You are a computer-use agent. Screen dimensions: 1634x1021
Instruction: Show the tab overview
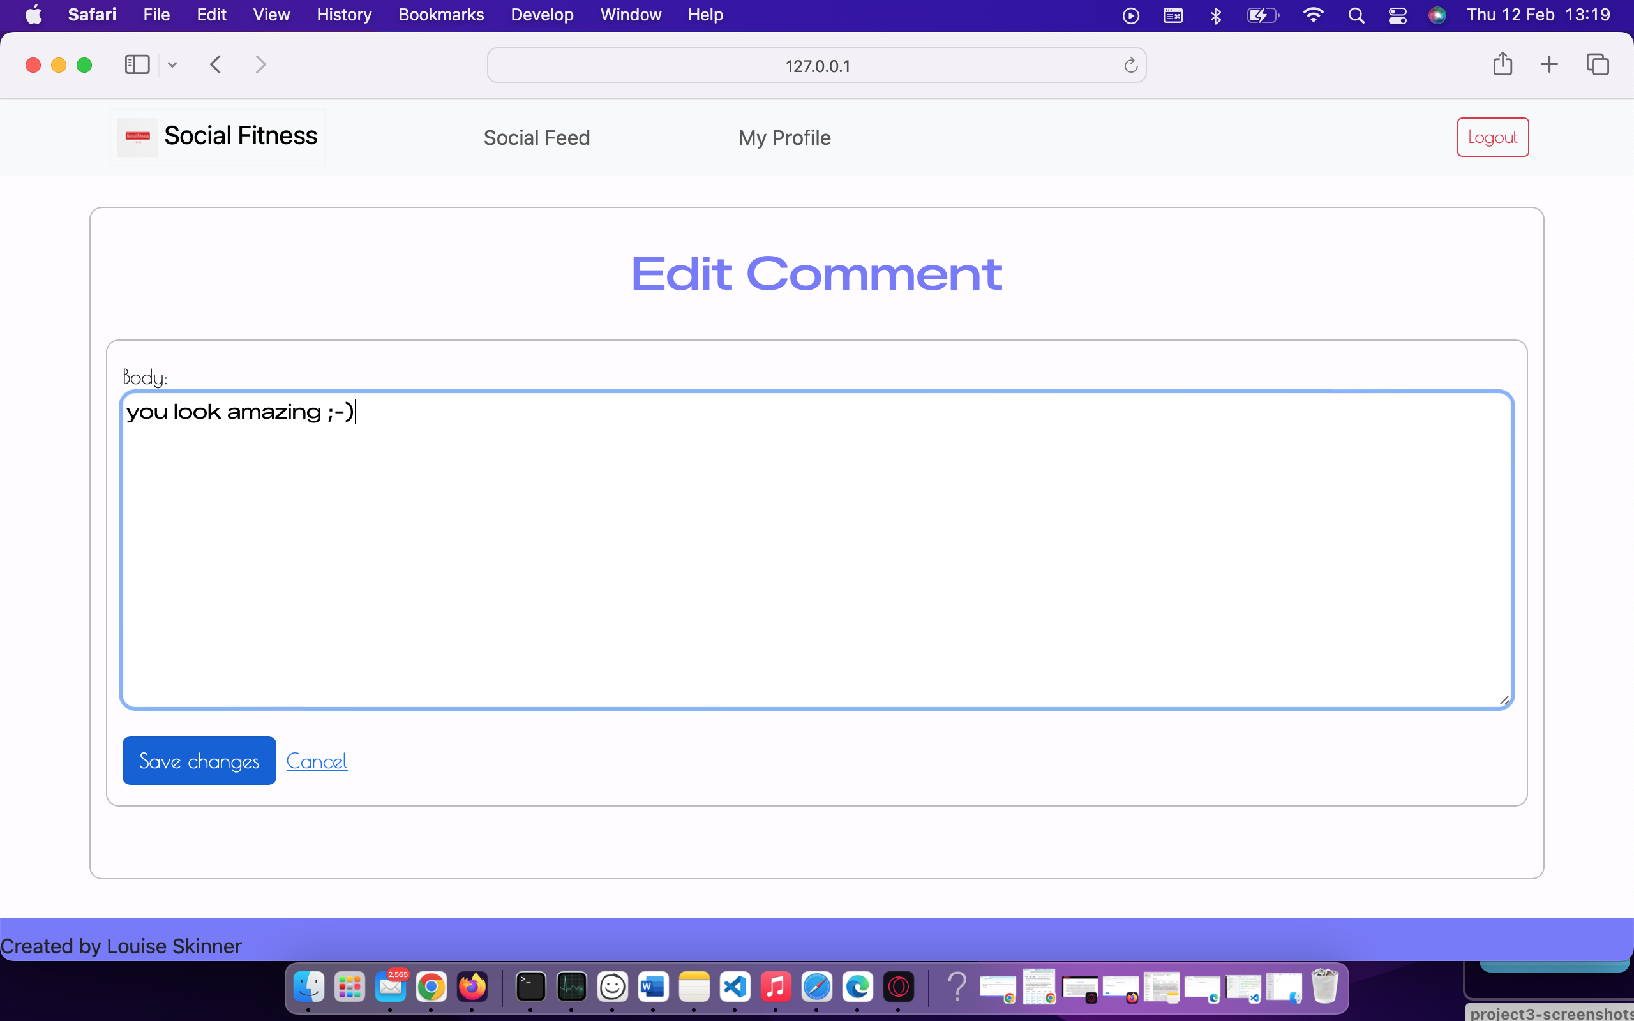point(1598,64)
